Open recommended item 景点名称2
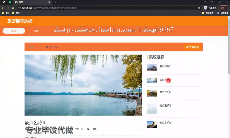 tap(165, 106)
